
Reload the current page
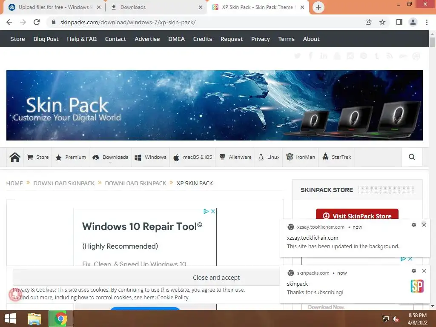point(37,22)
